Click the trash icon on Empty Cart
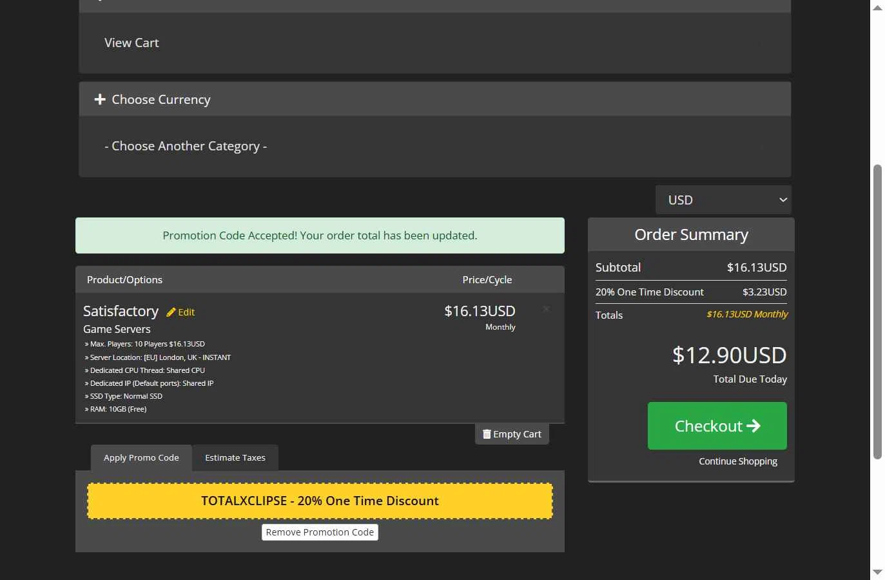The image size is (885, 580). pos(487,434)
